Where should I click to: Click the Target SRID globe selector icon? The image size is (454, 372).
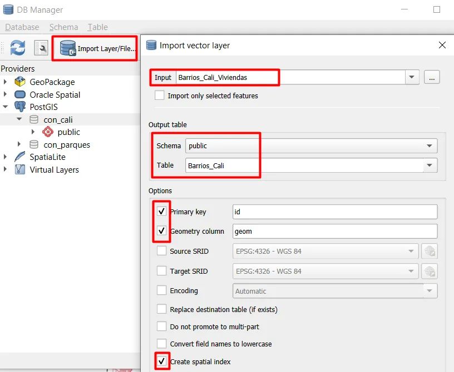(430, 271)
